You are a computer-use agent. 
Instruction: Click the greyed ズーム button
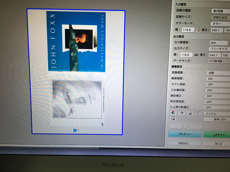click(185, 126)
